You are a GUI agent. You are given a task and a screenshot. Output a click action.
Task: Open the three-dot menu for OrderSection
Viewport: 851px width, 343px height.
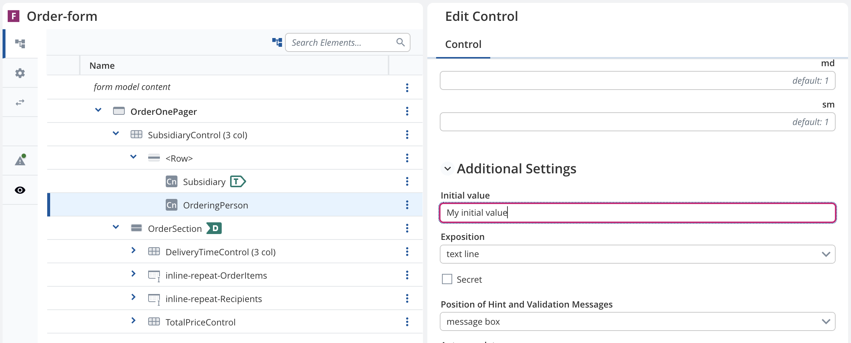tap(407, 228)
